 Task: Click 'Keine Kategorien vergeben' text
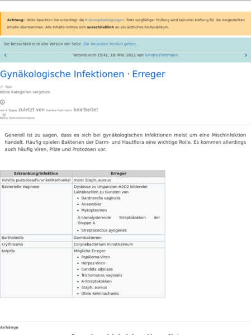25,92
